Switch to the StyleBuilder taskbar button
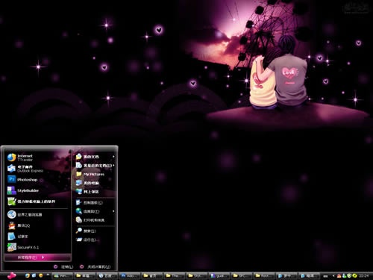Screen dimensions: 373x280 219,276
